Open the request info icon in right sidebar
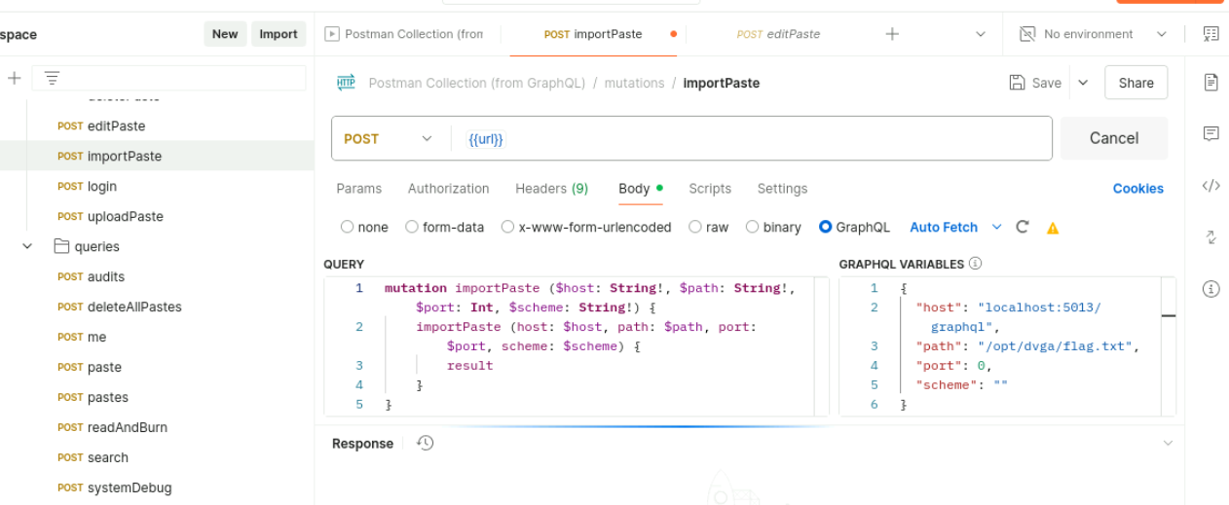This screenshot has height=505, width=1229. pyautogui.click(x=1210, y=288)
